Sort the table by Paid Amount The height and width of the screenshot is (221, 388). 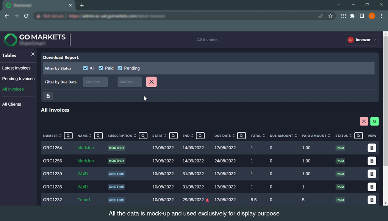329,136
